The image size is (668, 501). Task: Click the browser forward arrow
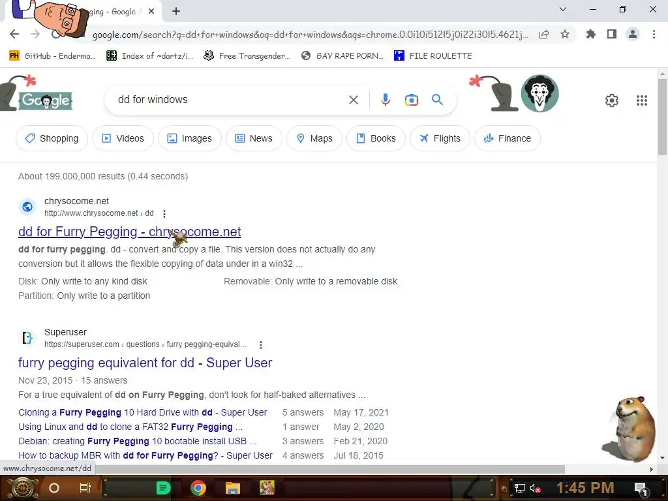[35, 34]
